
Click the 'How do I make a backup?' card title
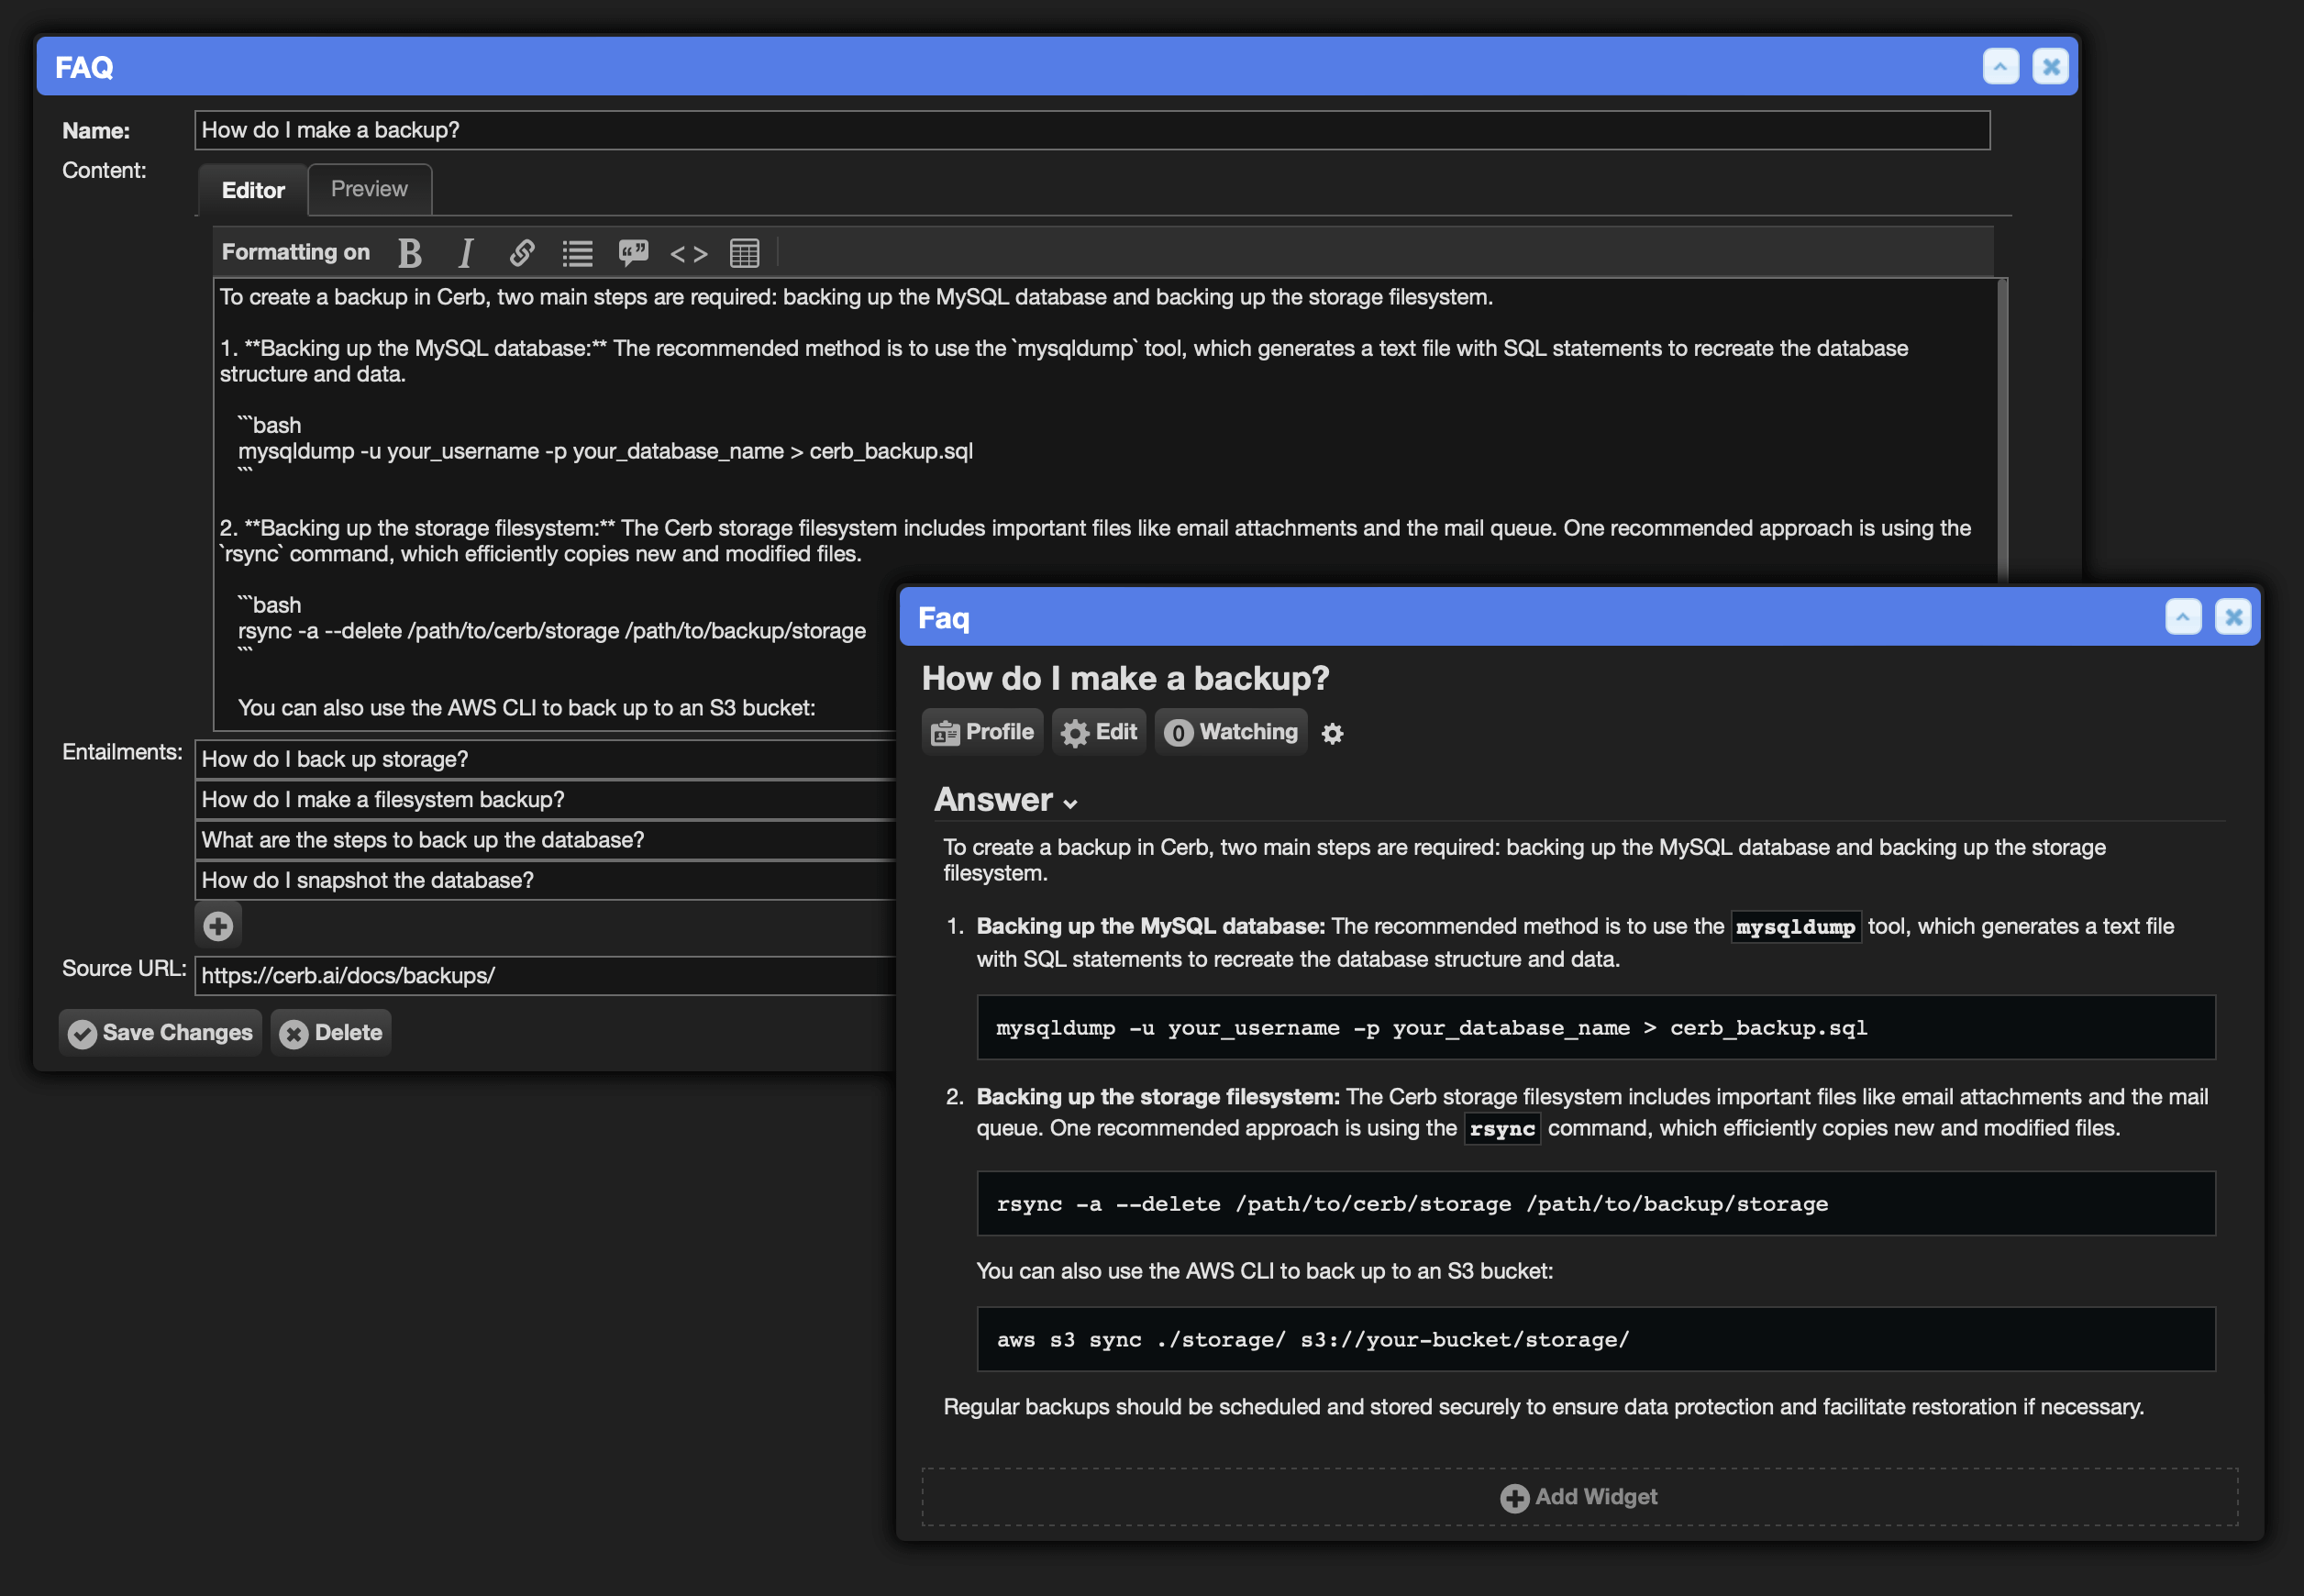pos(1125,678)
